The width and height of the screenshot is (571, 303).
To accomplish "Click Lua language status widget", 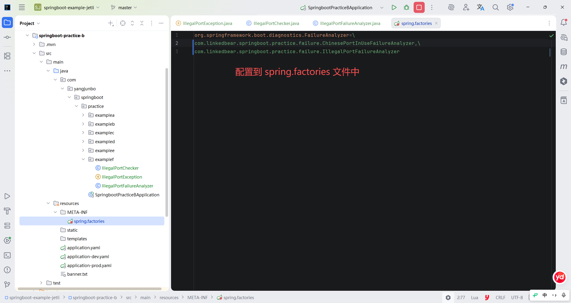I will (475, 297).
